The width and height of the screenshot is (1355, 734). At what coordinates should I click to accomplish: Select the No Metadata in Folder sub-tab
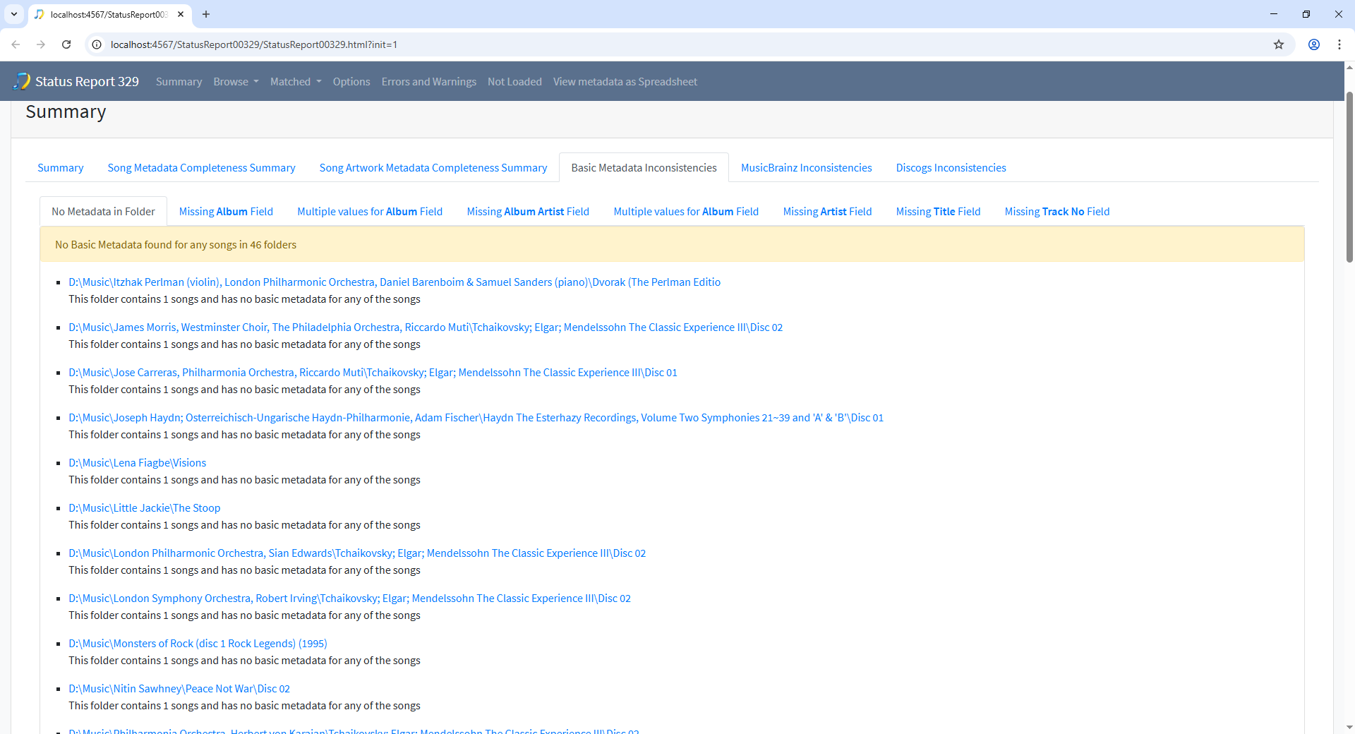(x=103, y=212)
